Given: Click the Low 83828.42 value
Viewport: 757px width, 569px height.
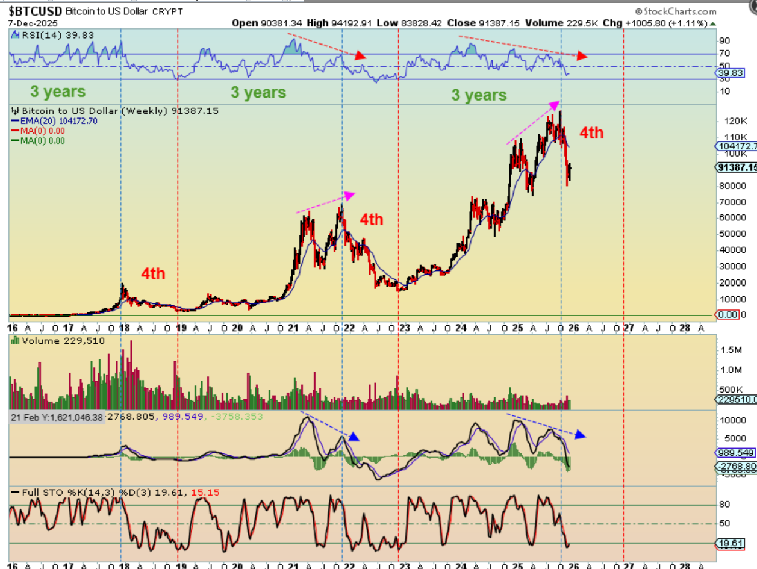Looking at the screenshot, I should coord(410,22).
